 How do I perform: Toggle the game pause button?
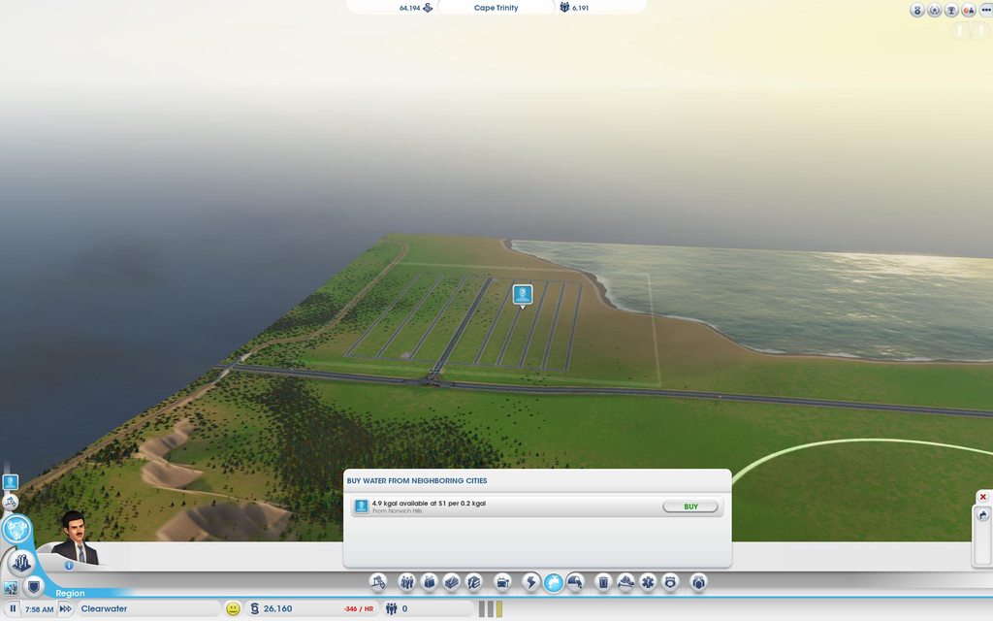(x=13, y=608)
